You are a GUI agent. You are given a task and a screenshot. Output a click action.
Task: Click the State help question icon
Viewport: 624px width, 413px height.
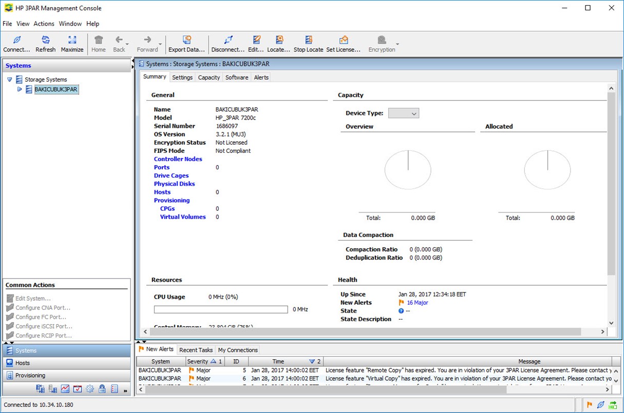pyautogui.click(x=401, y=311)
